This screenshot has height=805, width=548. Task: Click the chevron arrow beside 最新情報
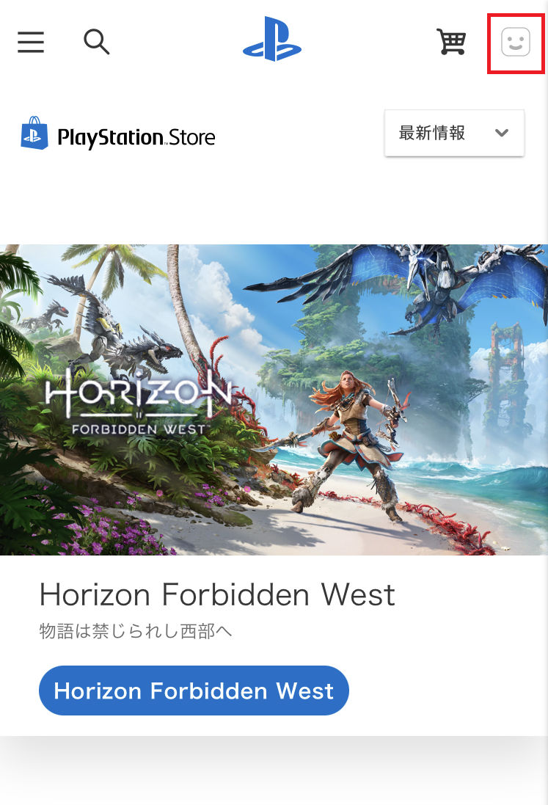point(501,133)
